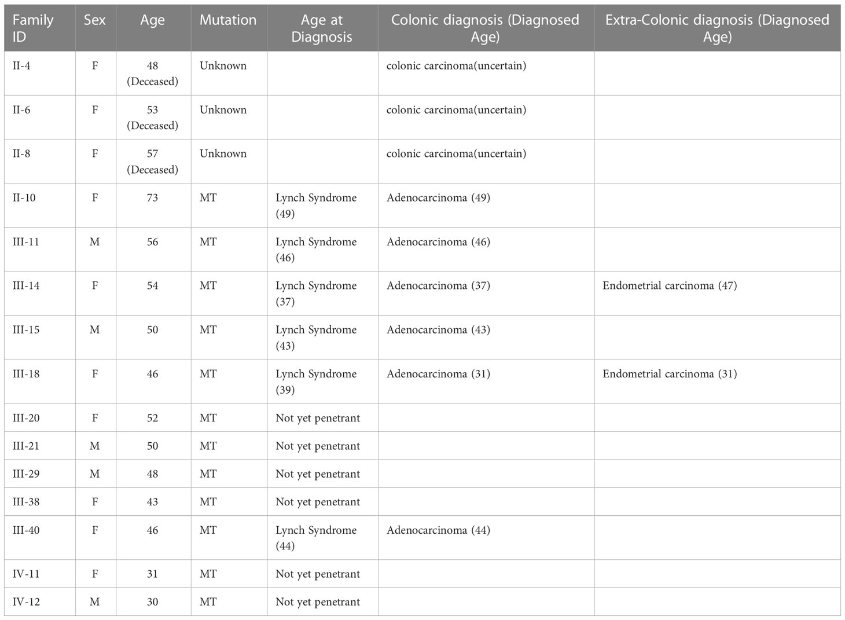The width and height of the screenshot is (845, 620).
Task: Click 'Unknown' mutation in row II-8
Action: (x=223, y=154)
